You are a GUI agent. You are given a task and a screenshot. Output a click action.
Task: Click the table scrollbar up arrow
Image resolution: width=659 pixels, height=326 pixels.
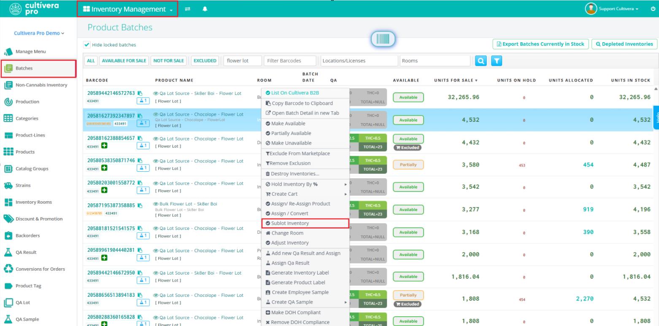(x=656, y=89)
